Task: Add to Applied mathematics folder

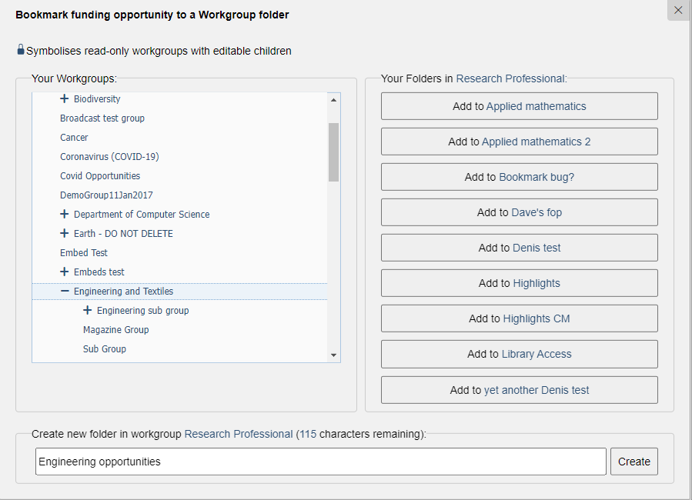Action: 519,106
